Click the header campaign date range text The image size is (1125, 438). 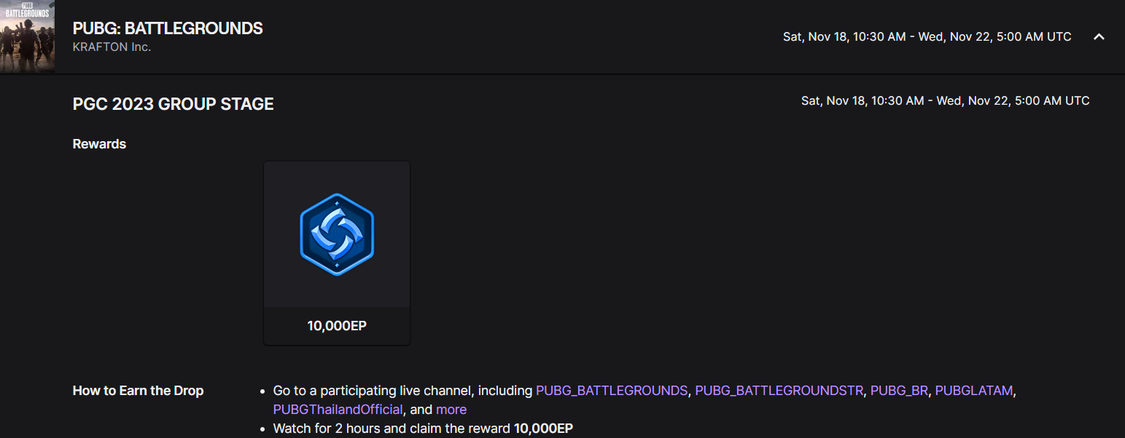927,36
